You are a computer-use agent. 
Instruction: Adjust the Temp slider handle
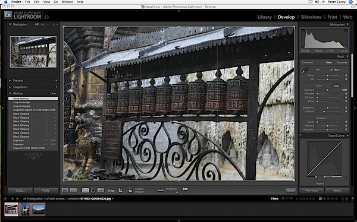click(327, 75)
